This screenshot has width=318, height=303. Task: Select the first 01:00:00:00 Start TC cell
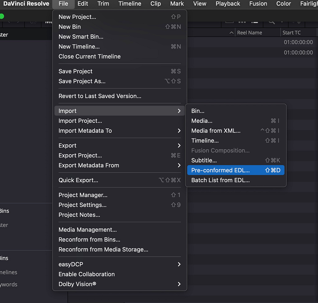(x=298, y=43)
